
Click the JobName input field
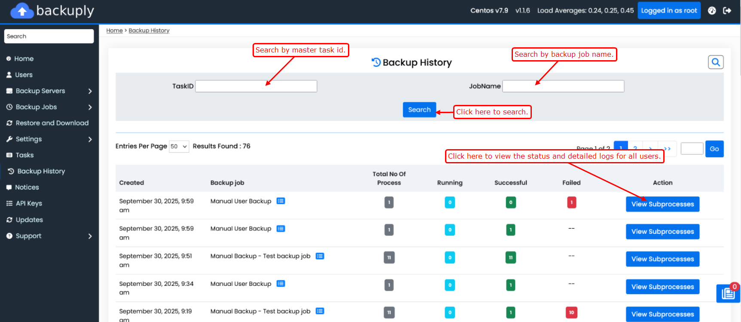pyautogui.click(x=563, y=86)
